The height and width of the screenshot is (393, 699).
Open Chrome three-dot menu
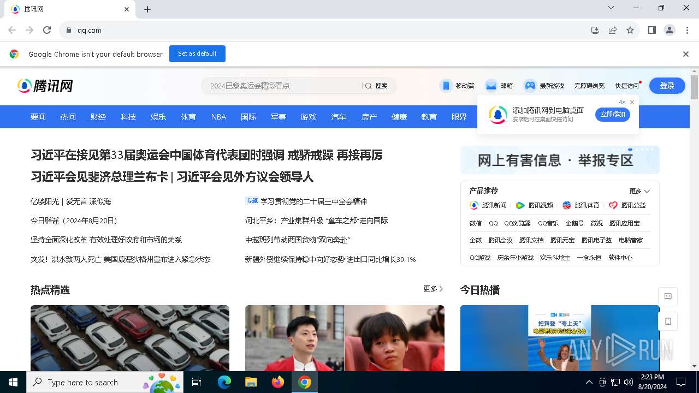pos(687,30)
